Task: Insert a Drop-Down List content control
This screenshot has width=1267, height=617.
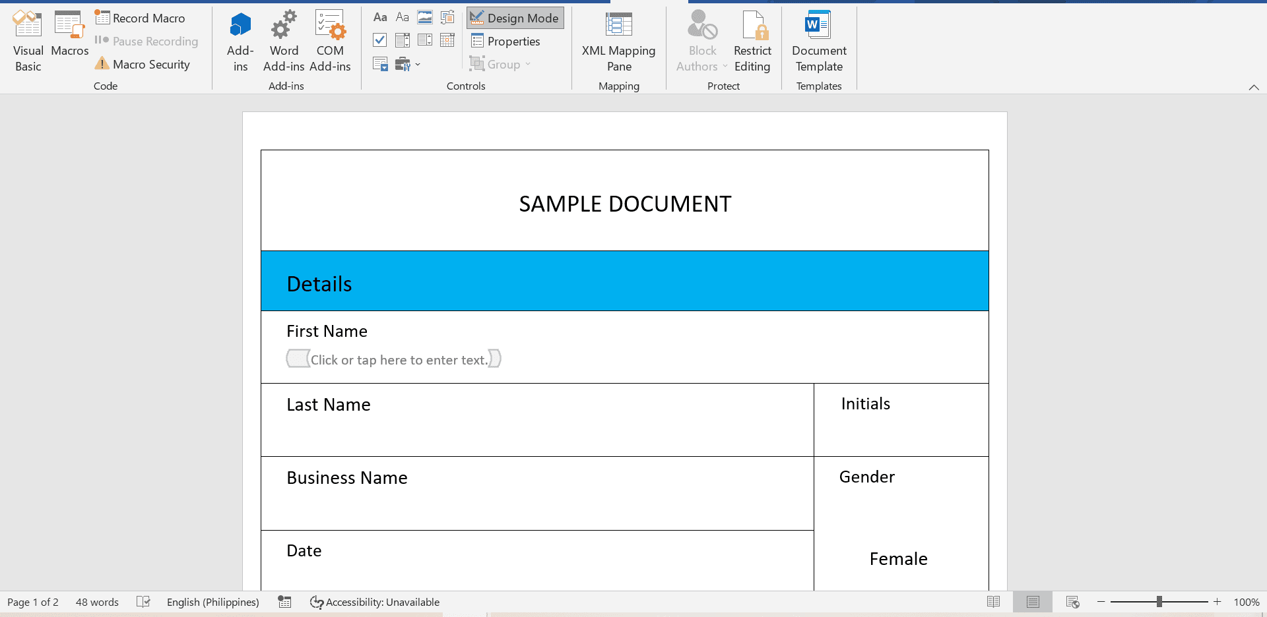Action: pos(425,40)
